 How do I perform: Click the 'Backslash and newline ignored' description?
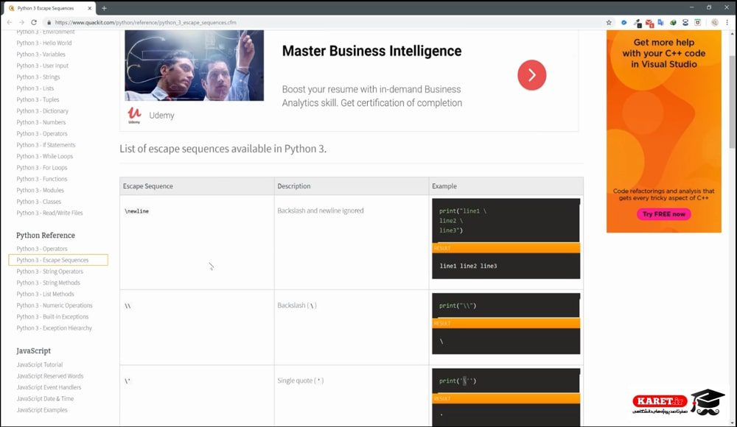(321, 211)
